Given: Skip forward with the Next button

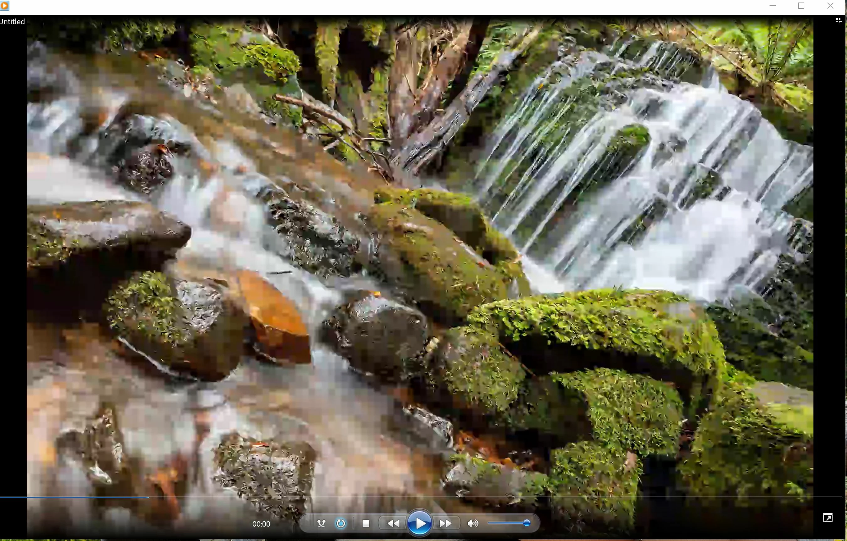Looking at the screenshot, I should point(445,523).
